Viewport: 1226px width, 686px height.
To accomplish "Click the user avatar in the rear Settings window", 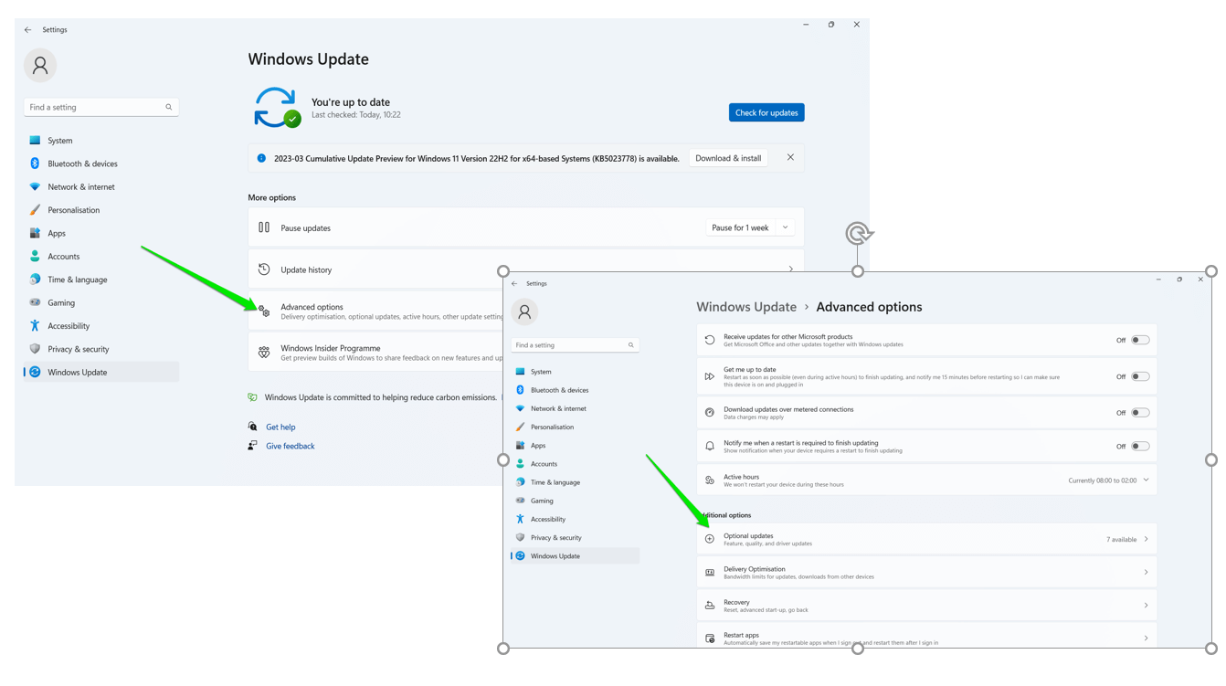I will click(40, 66).
